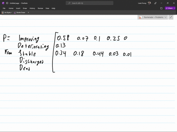Click the pen mode icon in title bar

[155, 3]
